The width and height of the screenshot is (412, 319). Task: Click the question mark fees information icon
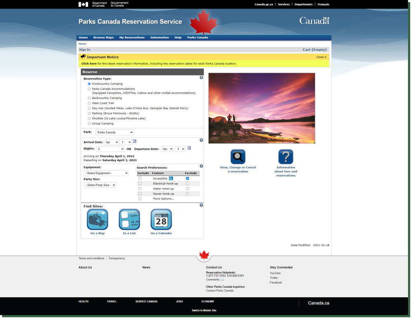coord(286,157)
